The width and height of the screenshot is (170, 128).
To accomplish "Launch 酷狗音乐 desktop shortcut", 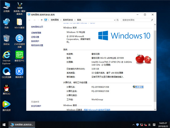I will (19, 73).
